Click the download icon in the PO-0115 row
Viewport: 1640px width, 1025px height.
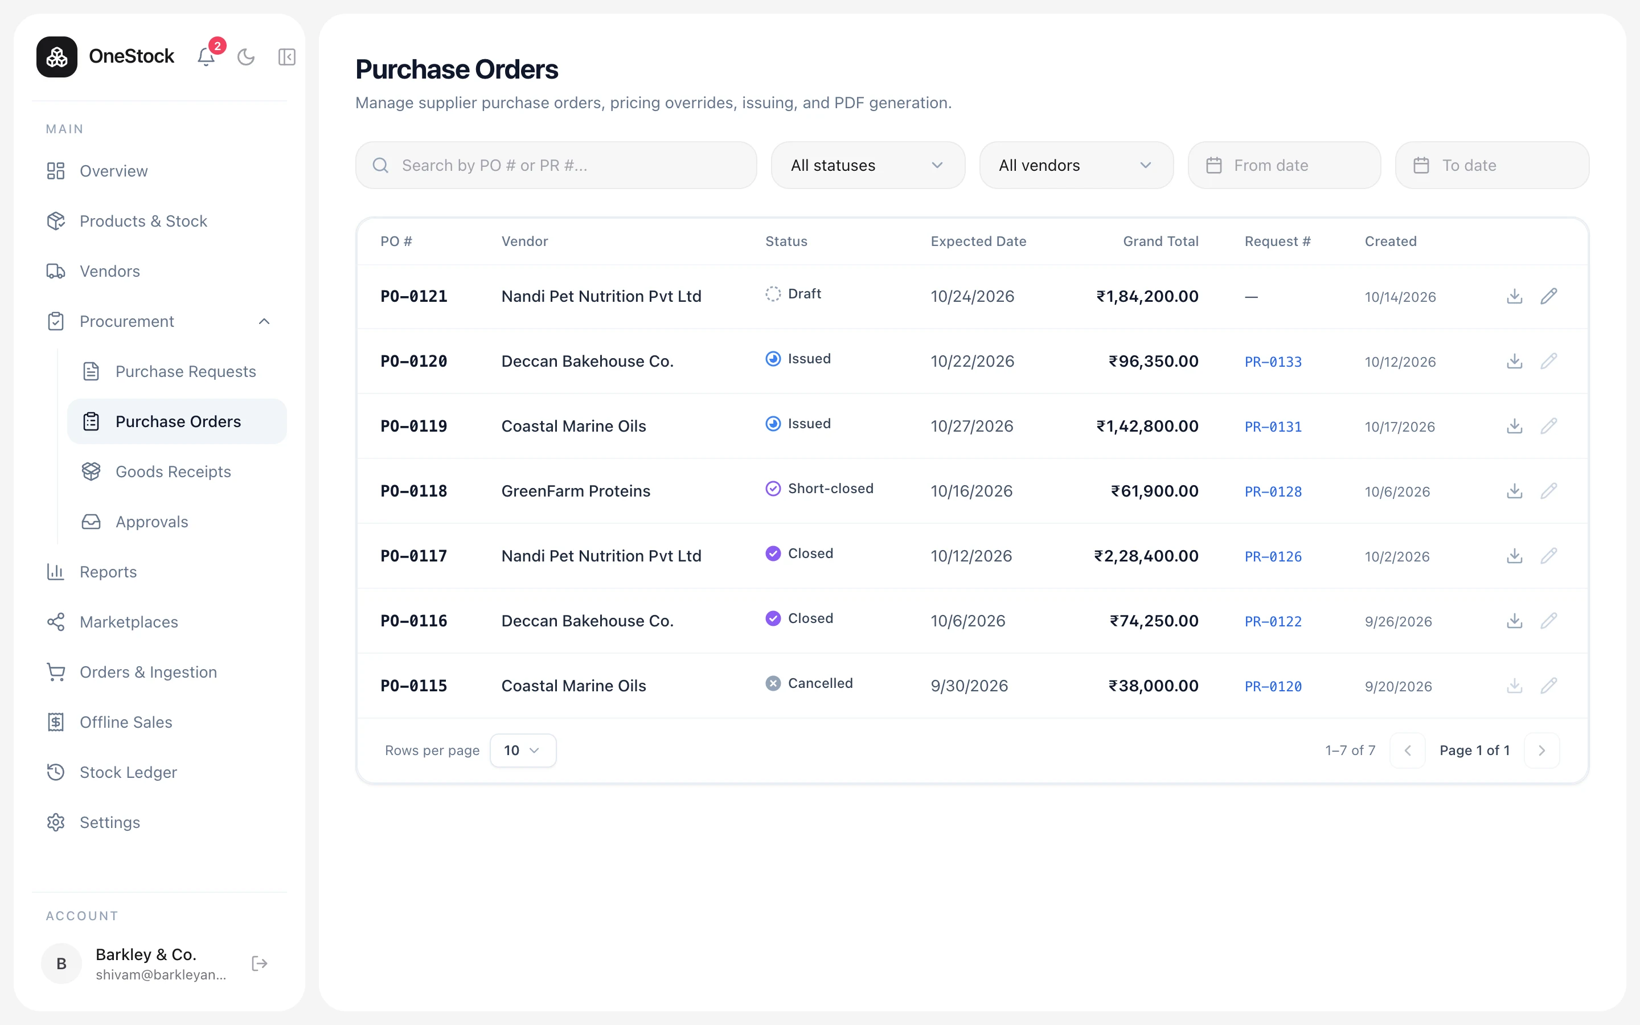click(1515, 686)
